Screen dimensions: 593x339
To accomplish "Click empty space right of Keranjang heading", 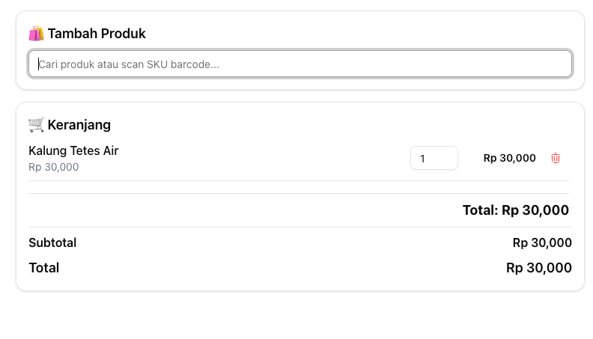I will pyautogui.click(x=337, y=124).
